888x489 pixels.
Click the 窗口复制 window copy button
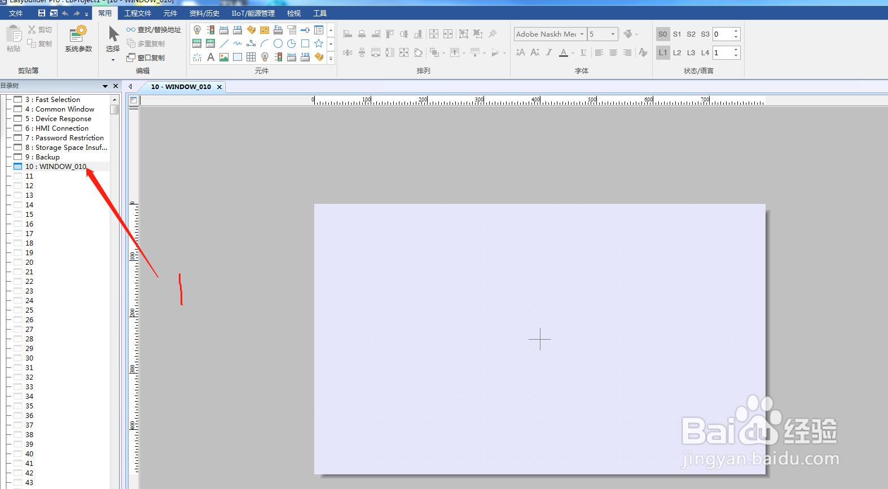tap(146, 57)
